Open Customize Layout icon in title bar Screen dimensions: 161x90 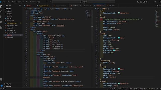147,2
